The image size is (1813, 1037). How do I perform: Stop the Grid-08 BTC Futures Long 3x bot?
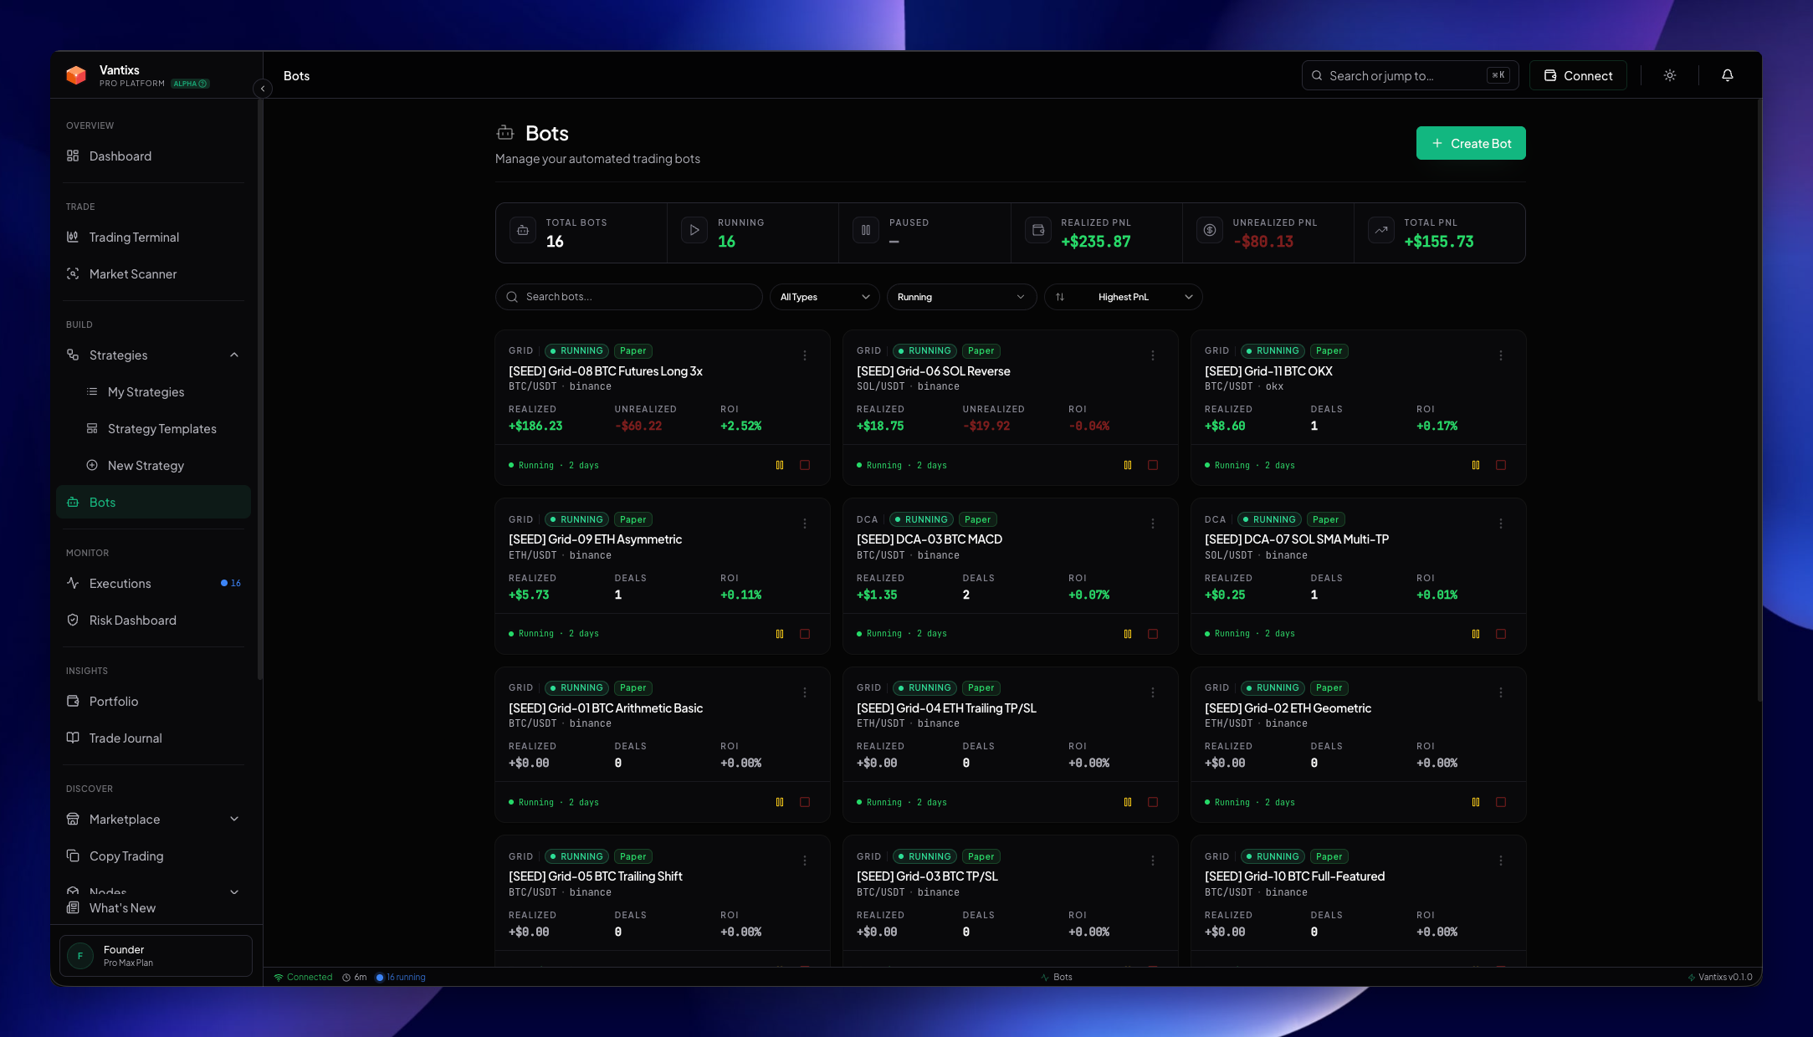pos(805,465)
